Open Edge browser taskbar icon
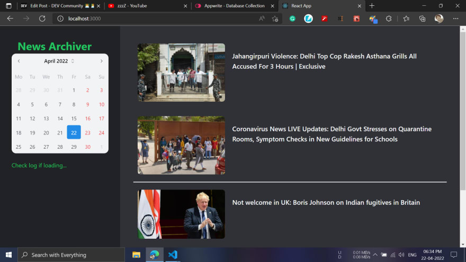The image size is (466, 262). click(x=155, y=255)
